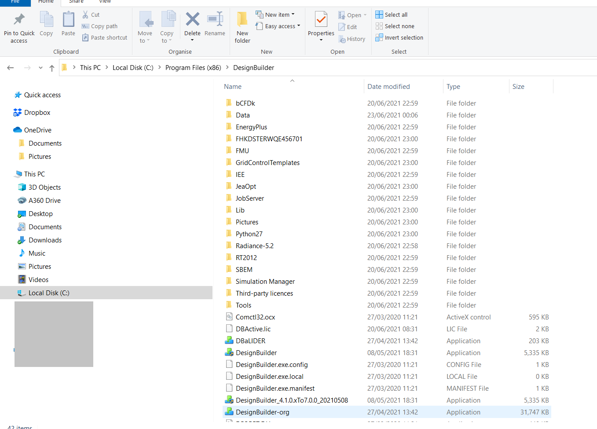Sort files by Date modified column
Viewport: 597px width, 429px height.
coord(388,87)
